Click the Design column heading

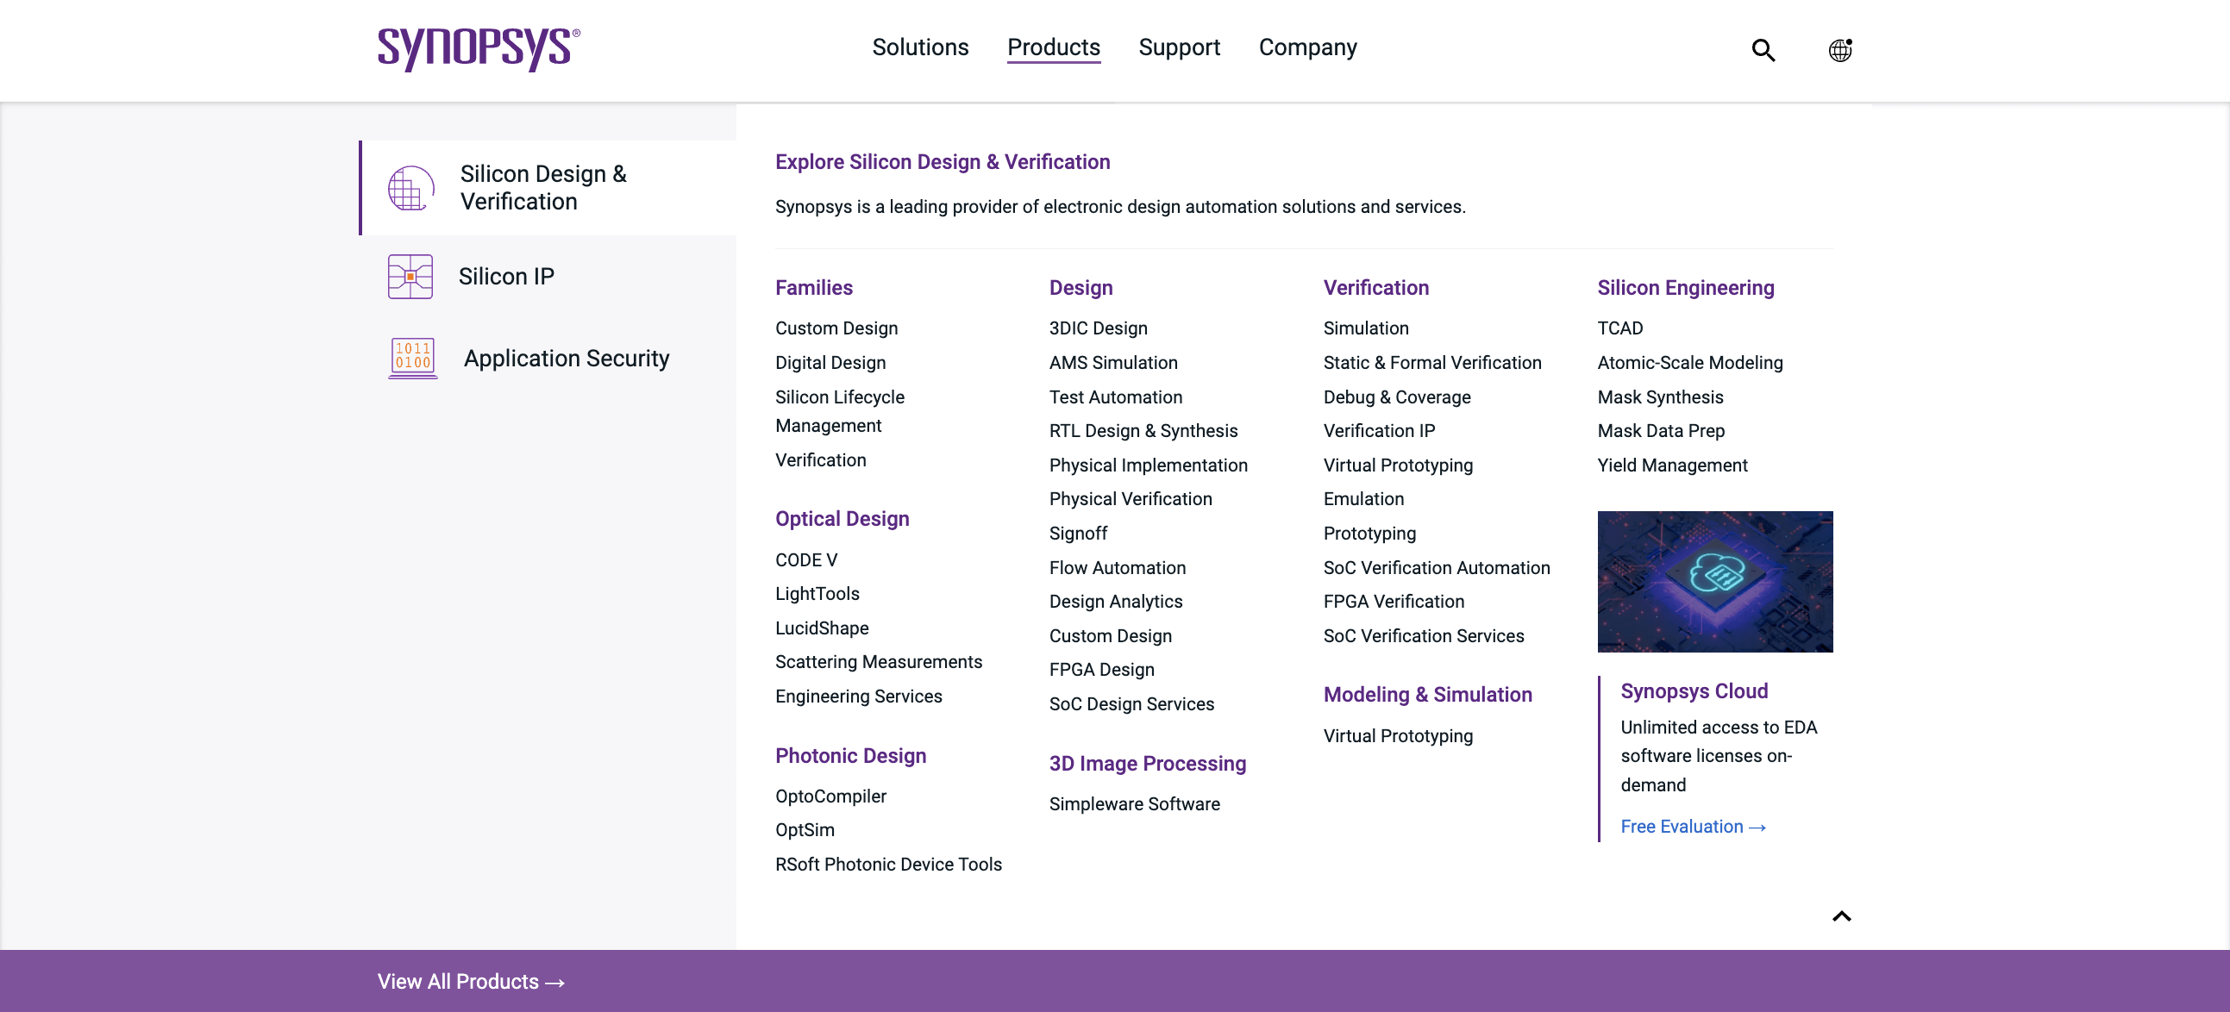coord(1081,287)
